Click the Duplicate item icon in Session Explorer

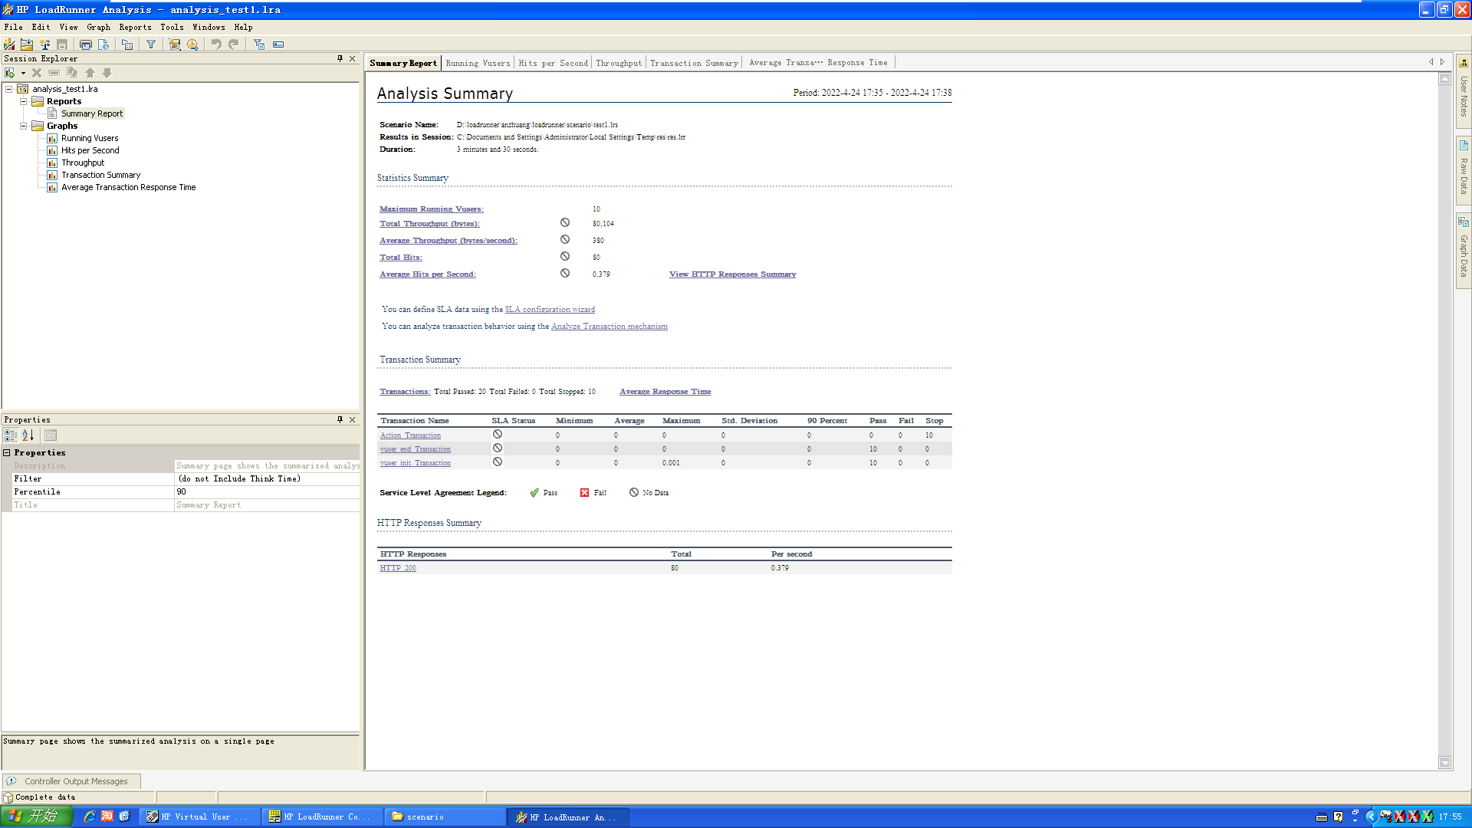point(72,73)
